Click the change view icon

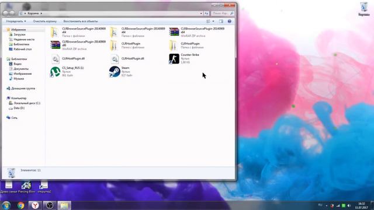pyautogui.click(x=208, y=21)
